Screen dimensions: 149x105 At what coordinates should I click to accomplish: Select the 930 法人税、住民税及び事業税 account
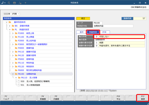pos(45,81)
